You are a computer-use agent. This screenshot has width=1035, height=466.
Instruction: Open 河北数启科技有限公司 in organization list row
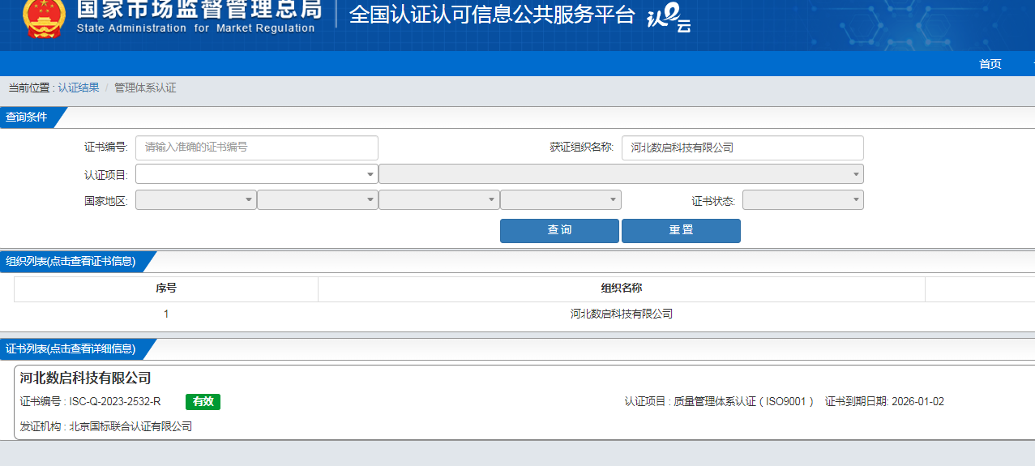click(622, 314)
